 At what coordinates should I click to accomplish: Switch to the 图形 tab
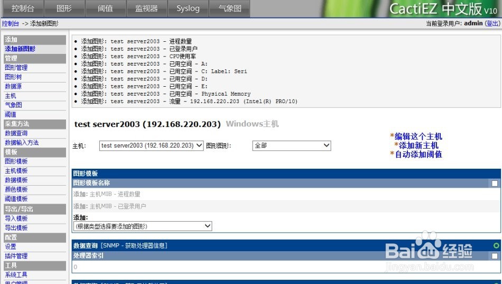tap(64, 8)
